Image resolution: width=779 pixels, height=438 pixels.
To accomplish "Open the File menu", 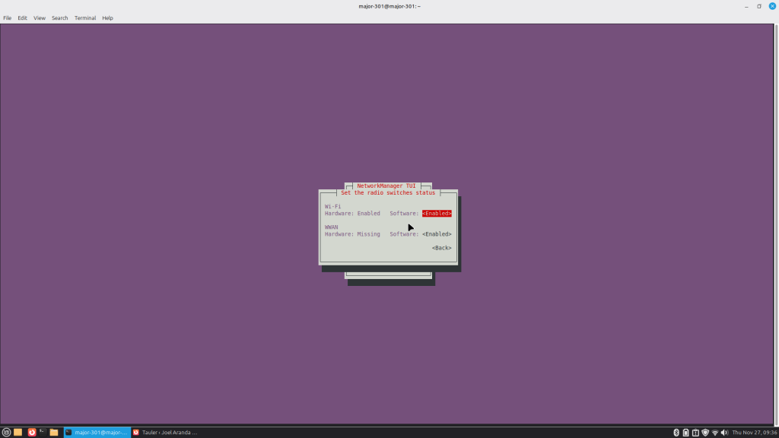I will point(8,17).
